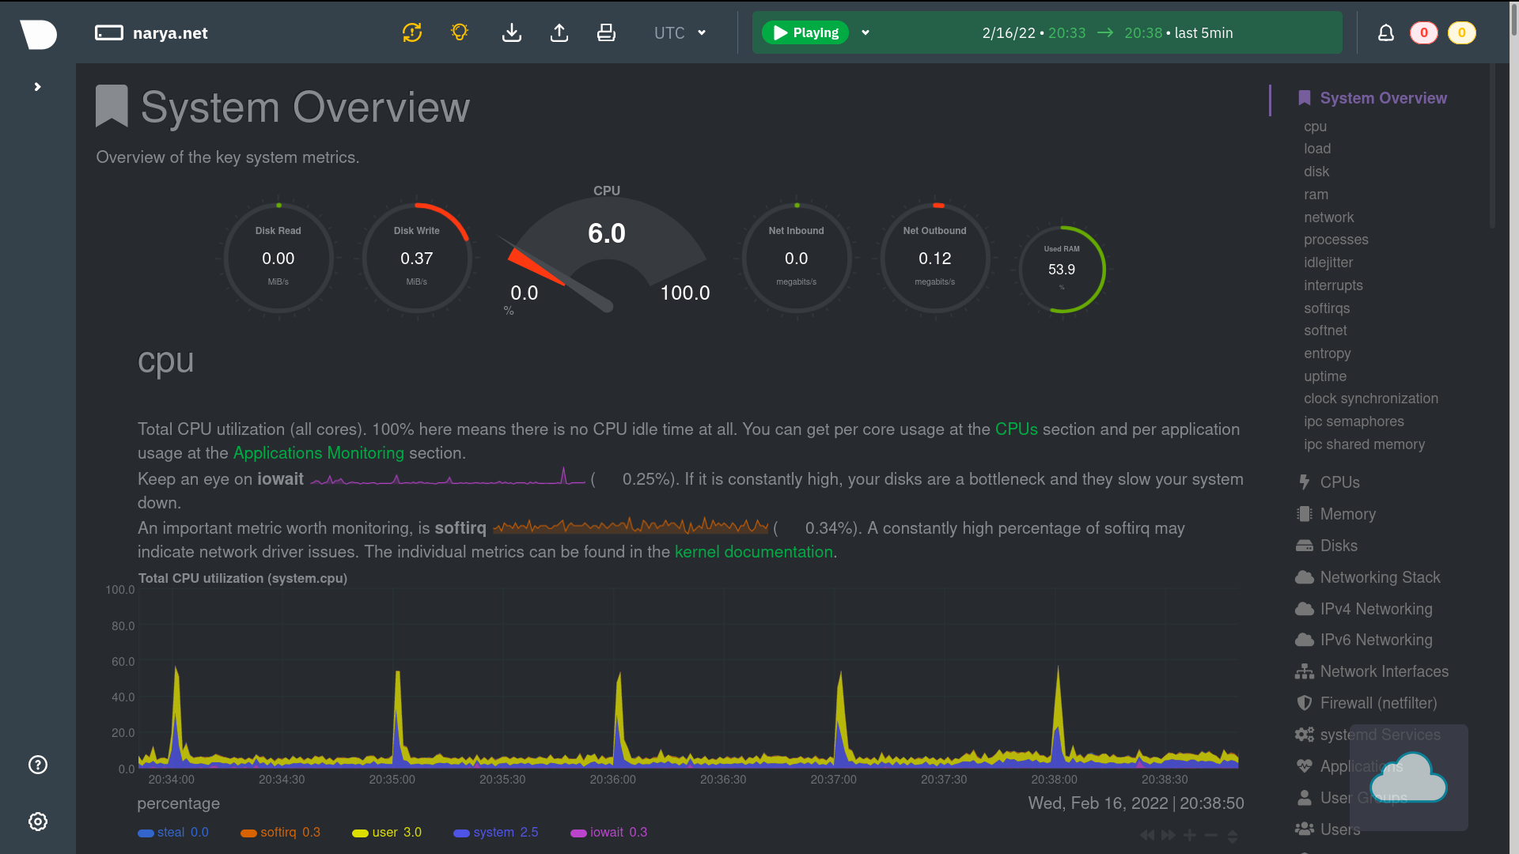Follow the Applications Monitoring link

click(x=318, y=453)
